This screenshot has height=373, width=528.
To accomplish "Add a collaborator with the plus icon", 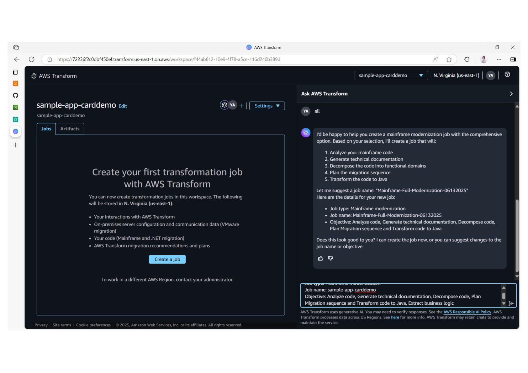I will [x=241, y=106].
